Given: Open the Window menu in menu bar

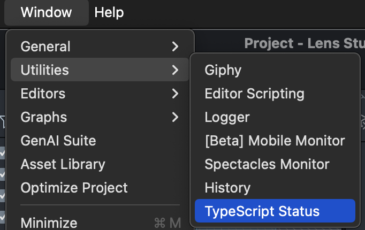Looking at the screenshot, I should pyautogui.click(x=46, y=12).
